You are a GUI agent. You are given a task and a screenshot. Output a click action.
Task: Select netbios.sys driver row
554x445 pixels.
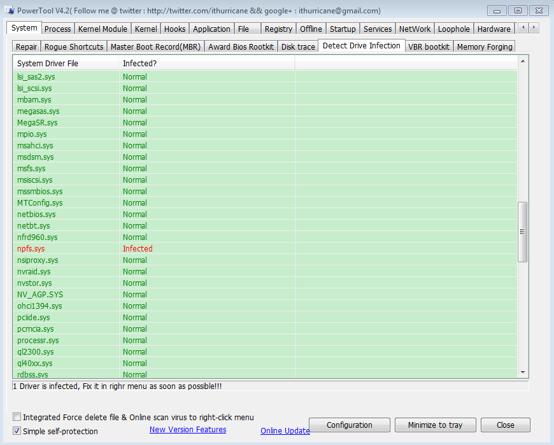coord(265,215)
